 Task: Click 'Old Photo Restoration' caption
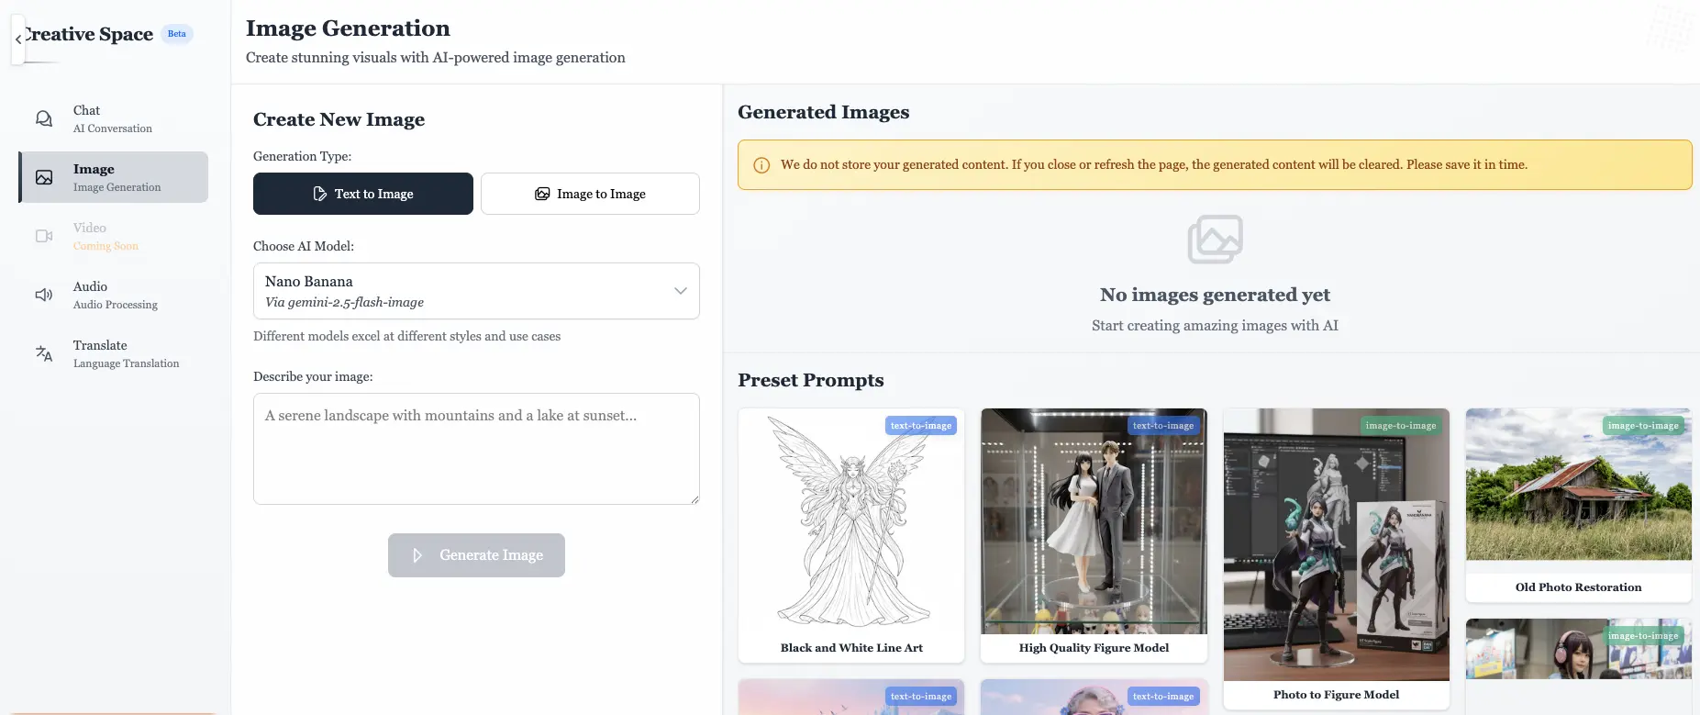1578,587
